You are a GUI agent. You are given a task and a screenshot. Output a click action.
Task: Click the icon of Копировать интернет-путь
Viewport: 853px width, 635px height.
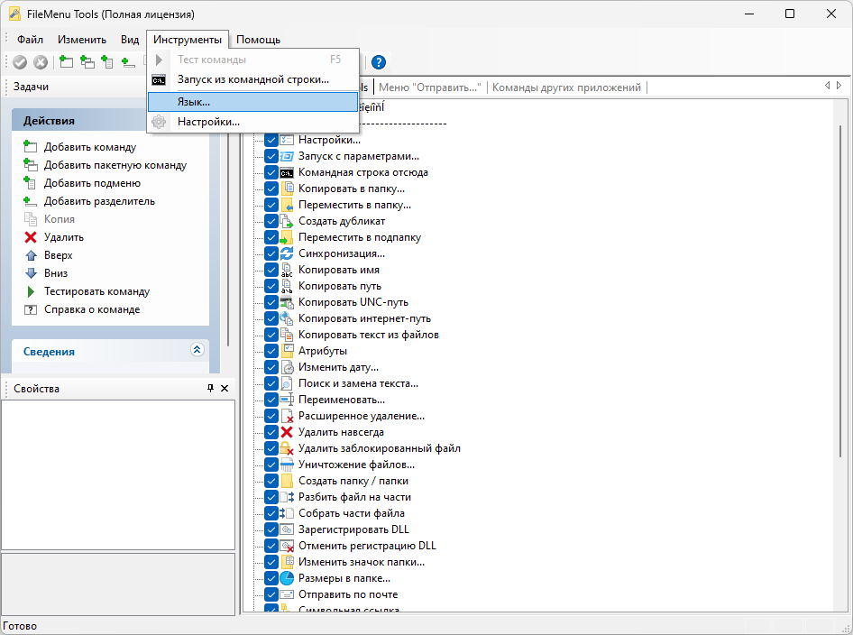point(287,318)
